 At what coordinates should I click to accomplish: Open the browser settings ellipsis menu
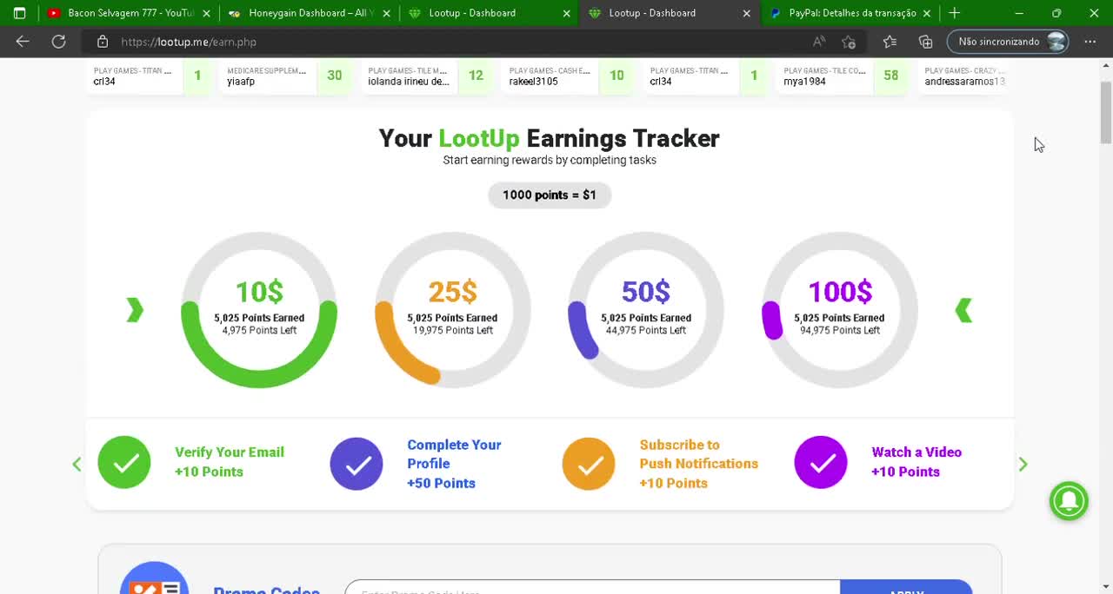[x=1090, y=42]
